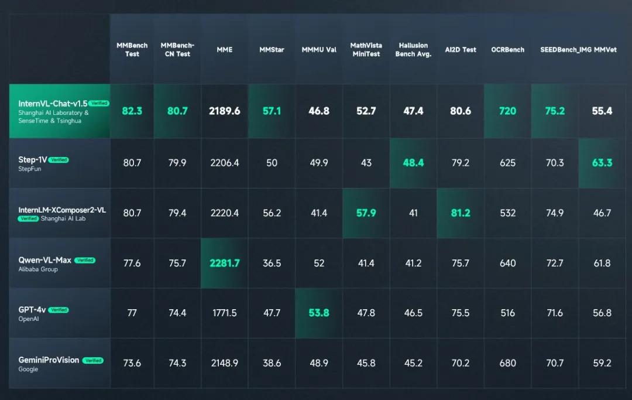The height and width of the screenshot is (400, 632).
Task: Select GPT-4v's 77 MMBench Test score
Action: 132,313
